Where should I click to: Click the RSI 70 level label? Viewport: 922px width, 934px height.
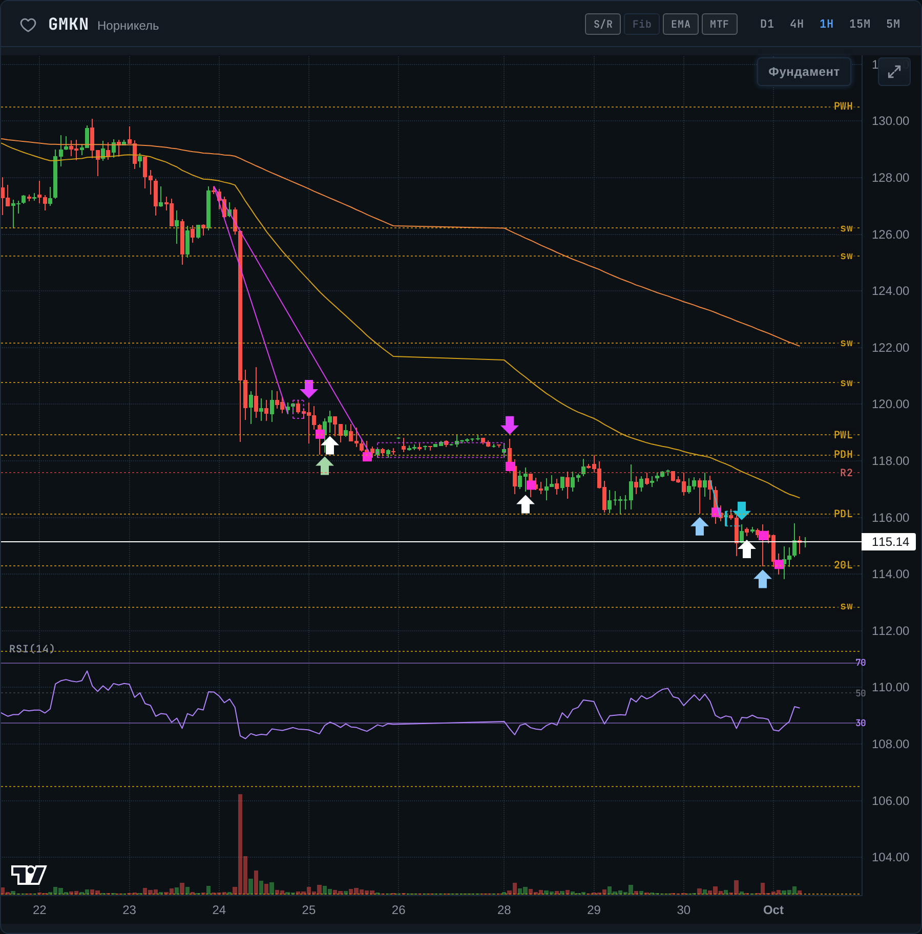tap(861, 663)
